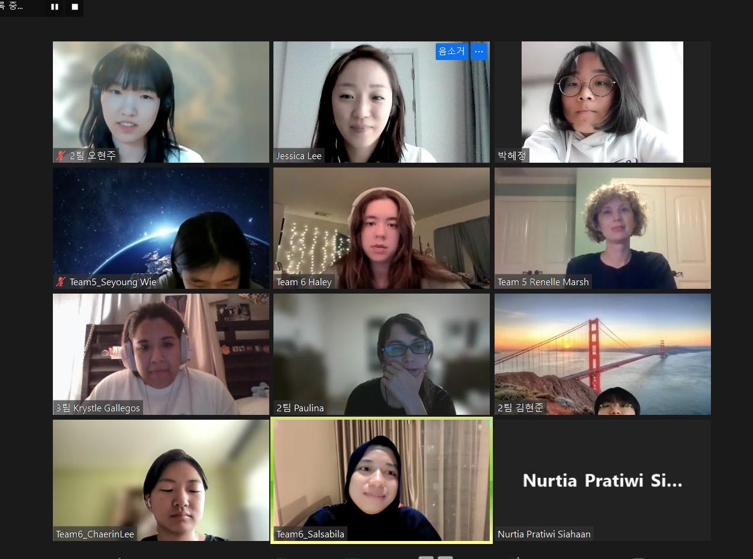Open the three-dots menu on Jessica Lee's video
The image size is (753, 559).
[479, 52]
